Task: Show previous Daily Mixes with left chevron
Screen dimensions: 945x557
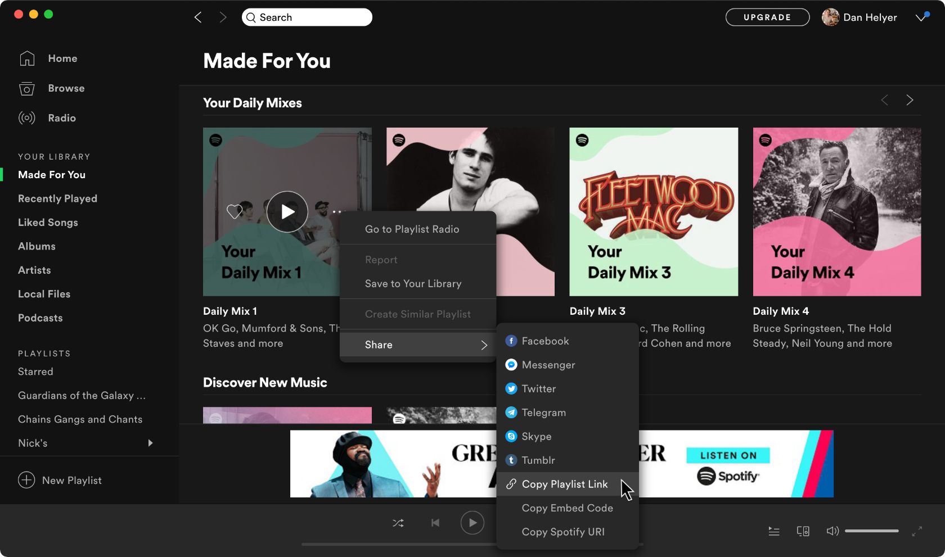Action: (x=884, y=100)
